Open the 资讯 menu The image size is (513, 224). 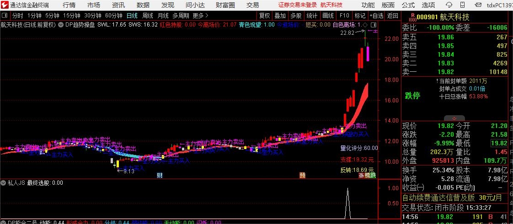point(118,5)
